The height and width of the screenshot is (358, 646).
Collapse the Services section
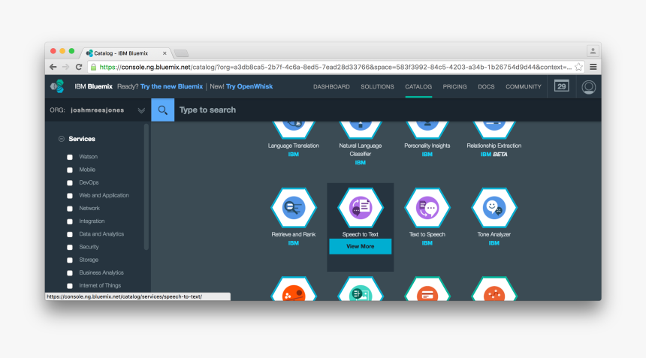pos(62,139)
